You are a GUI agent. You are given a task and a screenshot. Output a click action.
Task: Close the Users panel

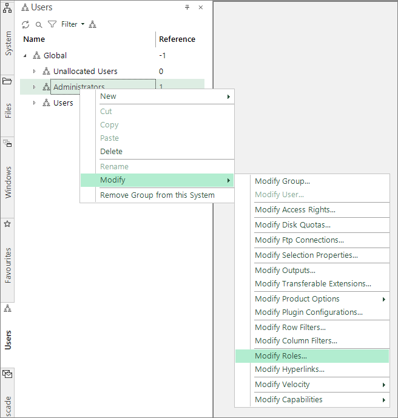[x=201, y=7]
